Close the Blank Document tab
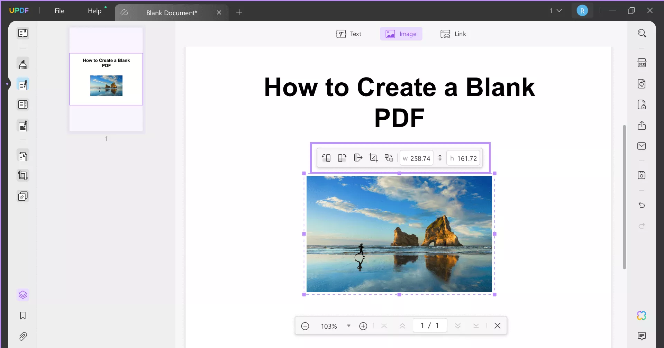This screenshot has width=664, height=348. tap(219, 13)
